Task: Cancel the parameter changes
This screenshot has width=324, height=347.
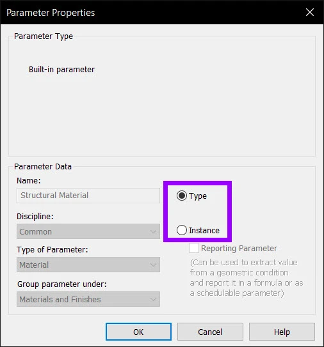Action: tap(210, 332)
